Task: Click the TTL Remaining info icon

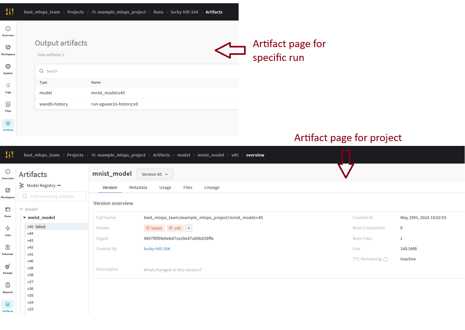Action: coord(386,259)
